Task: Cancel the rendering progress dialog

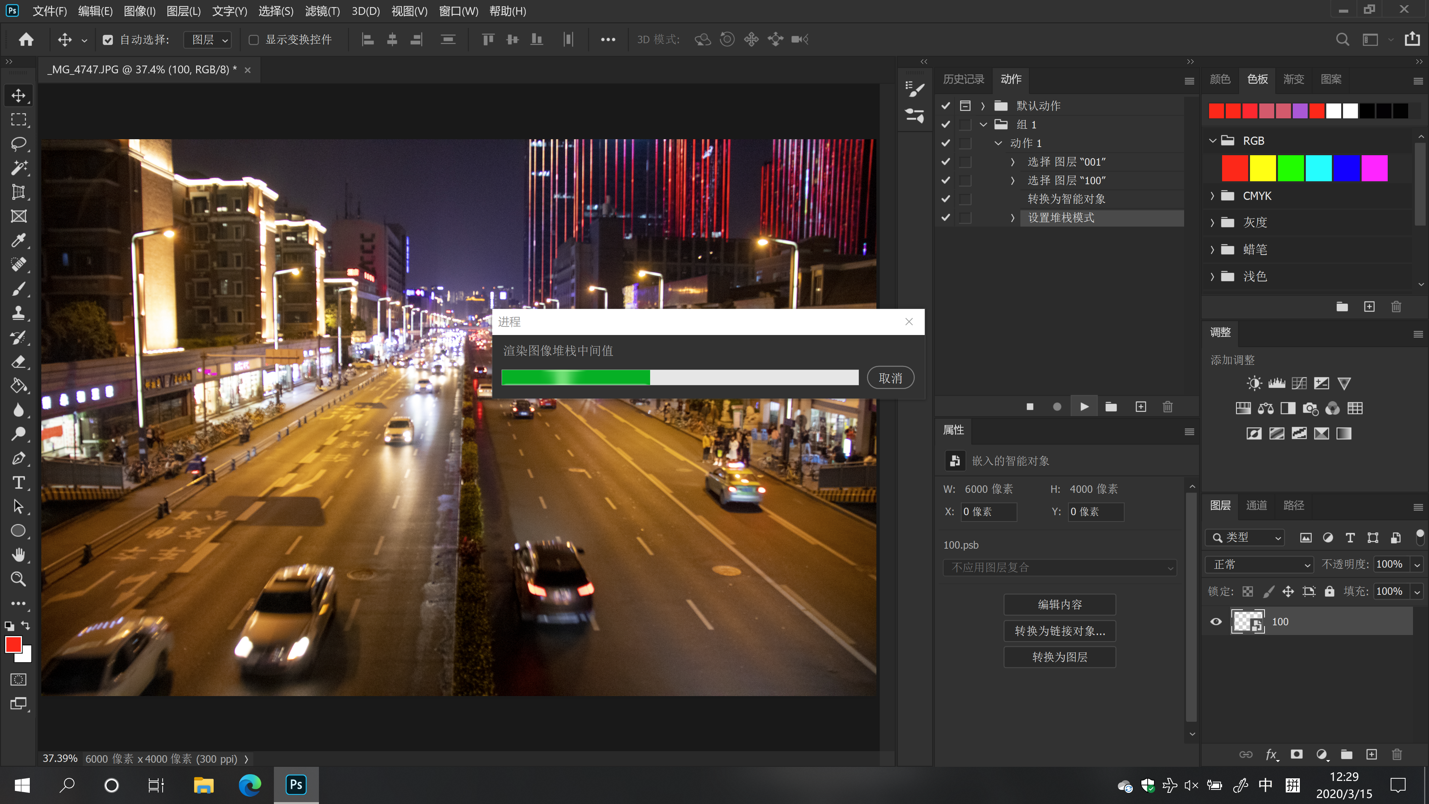Action: pos(891,378)
